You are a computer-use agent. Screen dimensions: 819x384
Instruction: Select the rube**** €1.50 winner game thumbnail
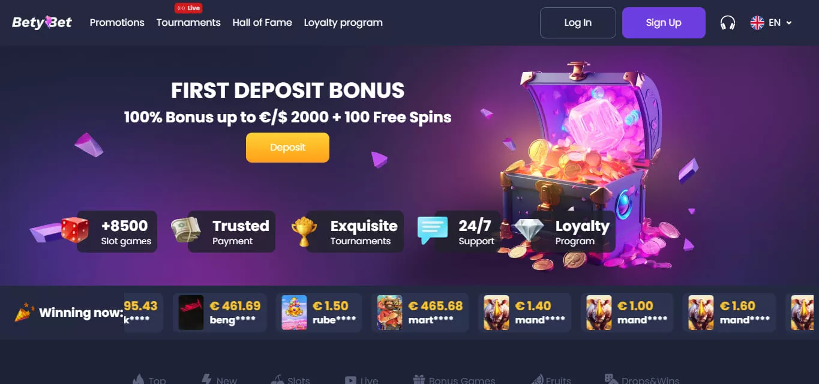(294, 313)
